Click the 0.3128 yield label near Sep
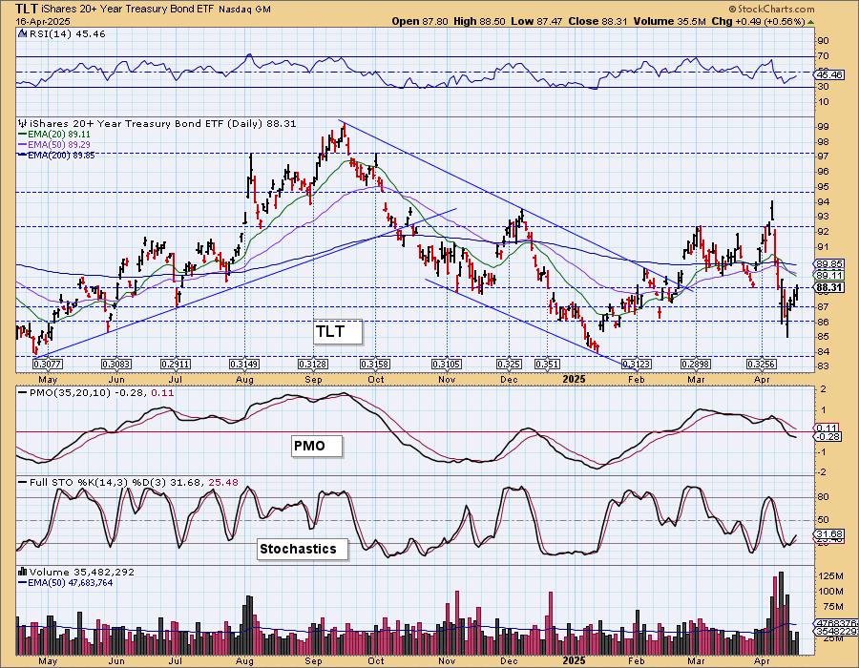Image resolution: width=859 pixels, height=668 pixels. click(x=313, y=365)
